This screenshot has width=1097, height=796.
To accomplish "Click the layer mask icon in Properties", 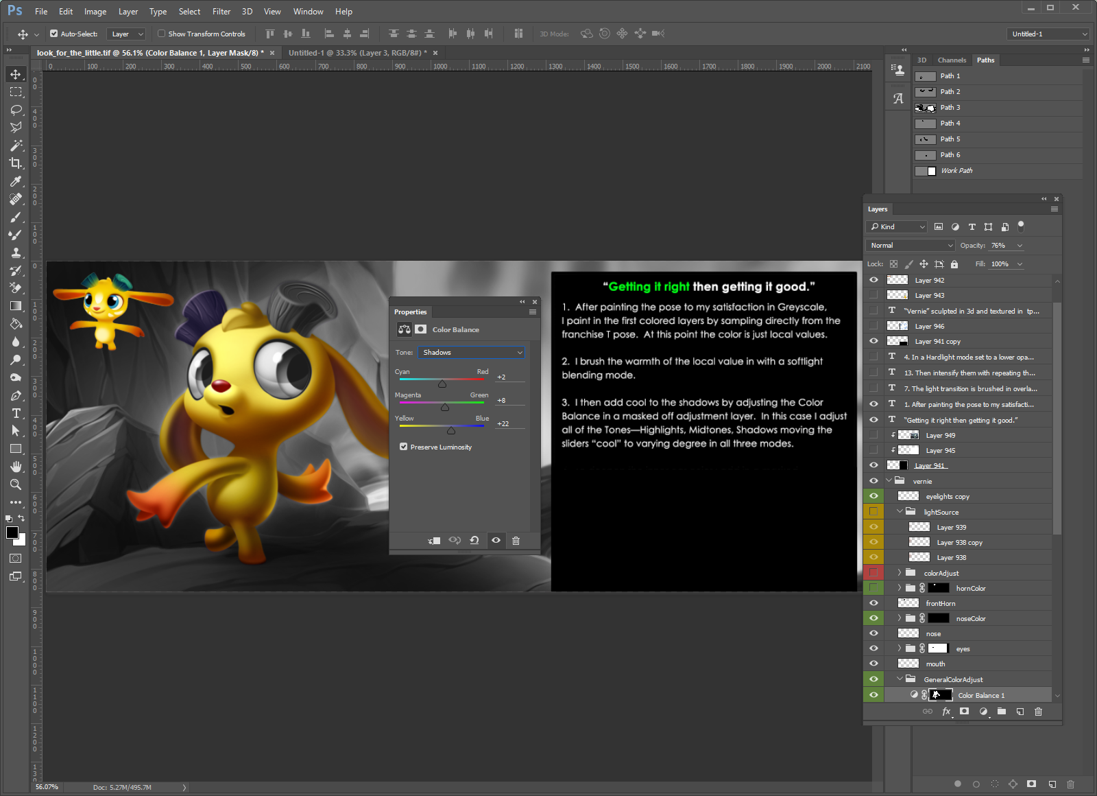I will 421,329.
